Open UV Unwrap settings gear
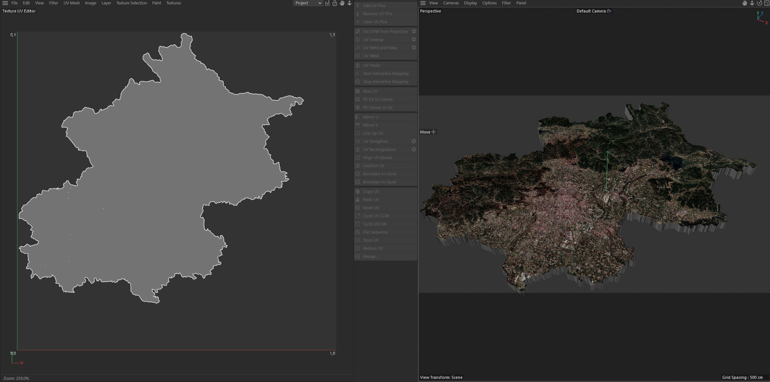 413,39
